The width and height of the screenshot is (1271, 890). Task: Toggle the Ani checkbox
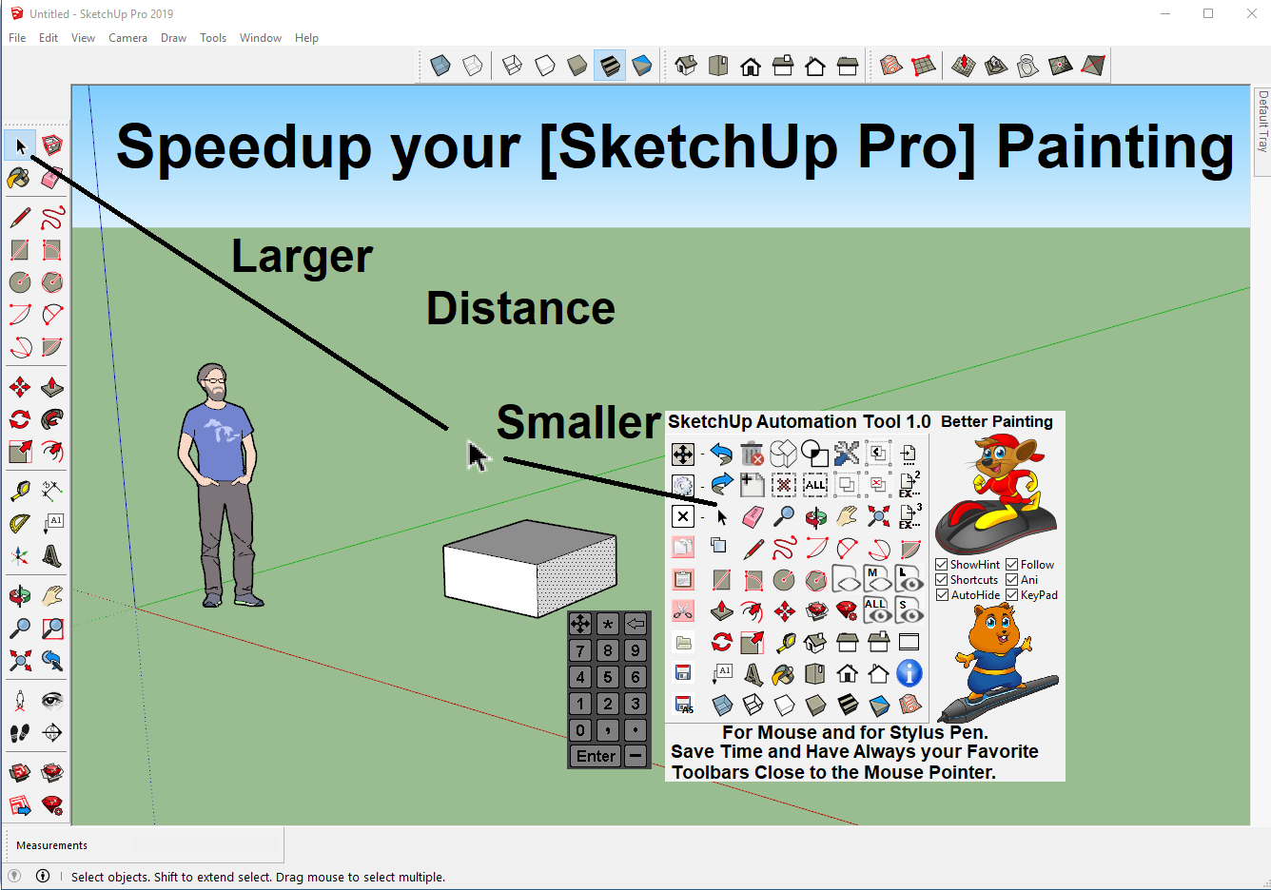coord(1012,580)
